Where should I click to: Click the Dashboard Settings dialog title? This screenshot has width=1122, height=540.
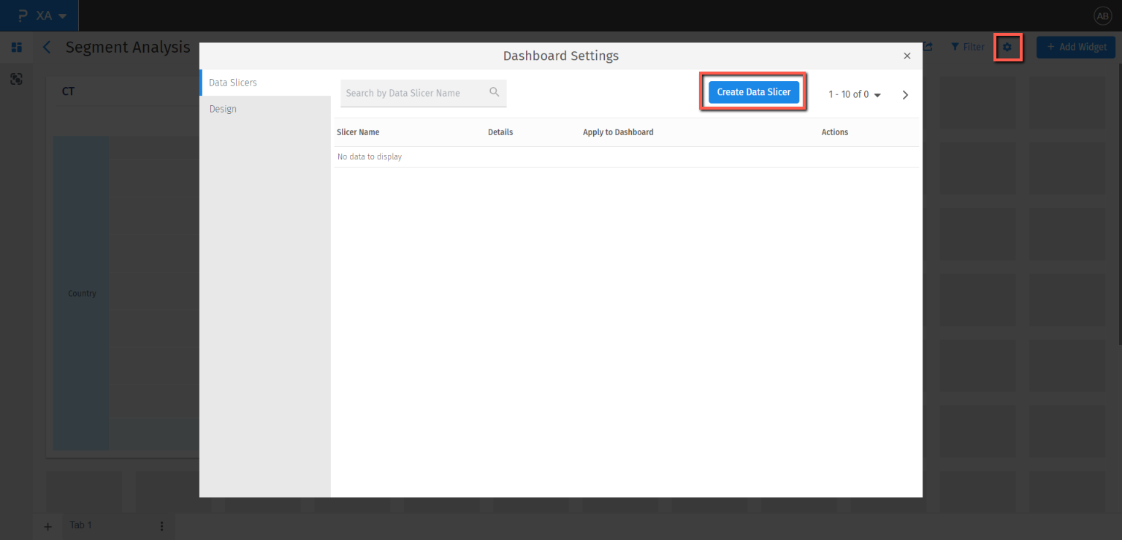click(561, 56)
